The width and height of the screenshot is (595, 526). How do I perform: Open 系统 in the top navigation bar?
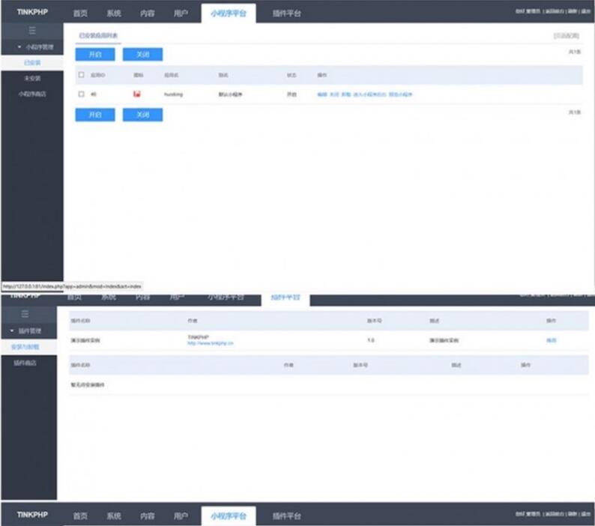pos(114,13)
